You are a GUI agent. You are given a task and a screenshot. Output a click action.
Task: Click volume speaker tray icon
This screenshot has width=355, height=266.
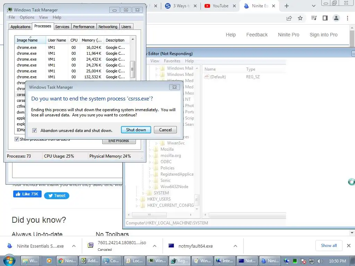point(320,261)
